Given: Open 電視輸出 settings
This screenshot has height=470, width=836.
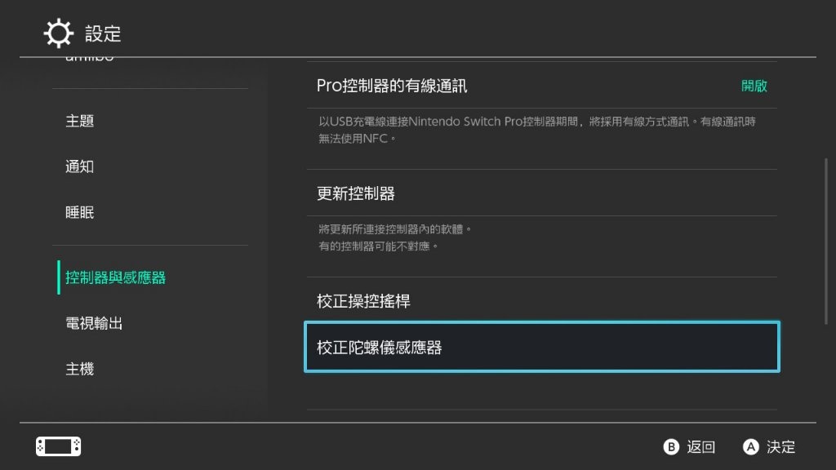Looking at the screenshot, I should 94,323.
